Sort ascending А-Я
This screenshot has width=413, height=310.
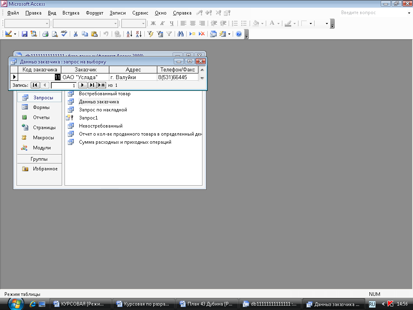coord(129,34)
